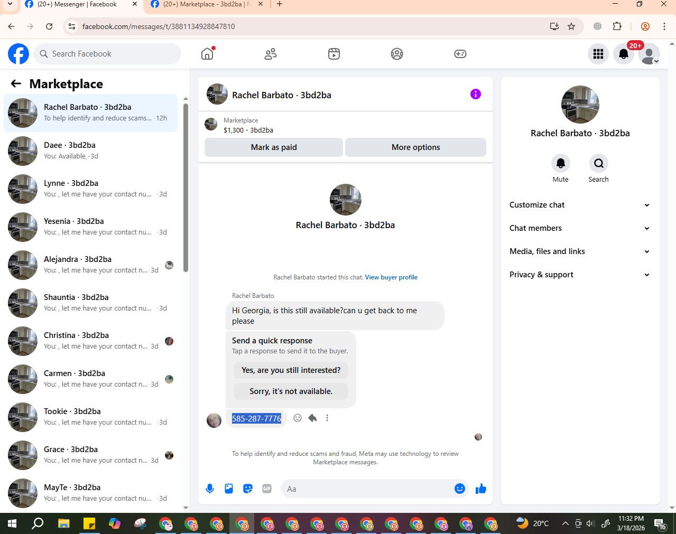The height and width of the screenshot is (534, 676).
Task: Send a thumbs up like
Action: [480, 489]
